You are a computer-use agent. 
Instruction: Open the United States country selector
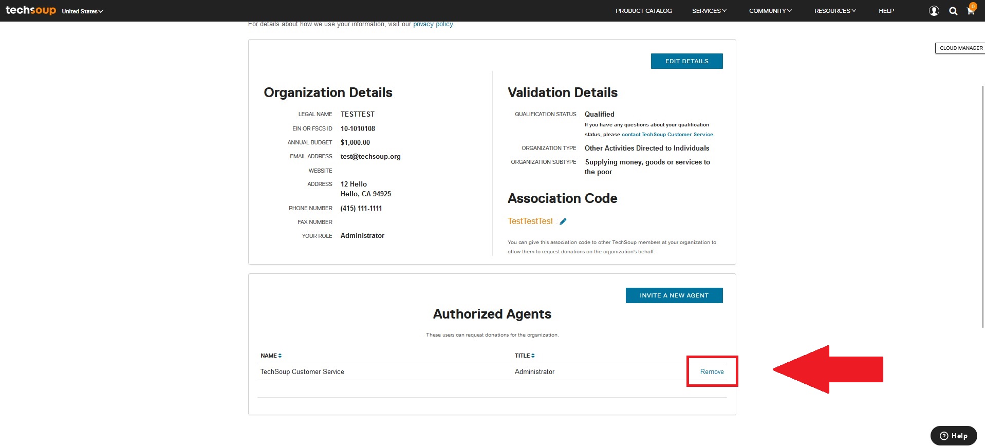82,11
